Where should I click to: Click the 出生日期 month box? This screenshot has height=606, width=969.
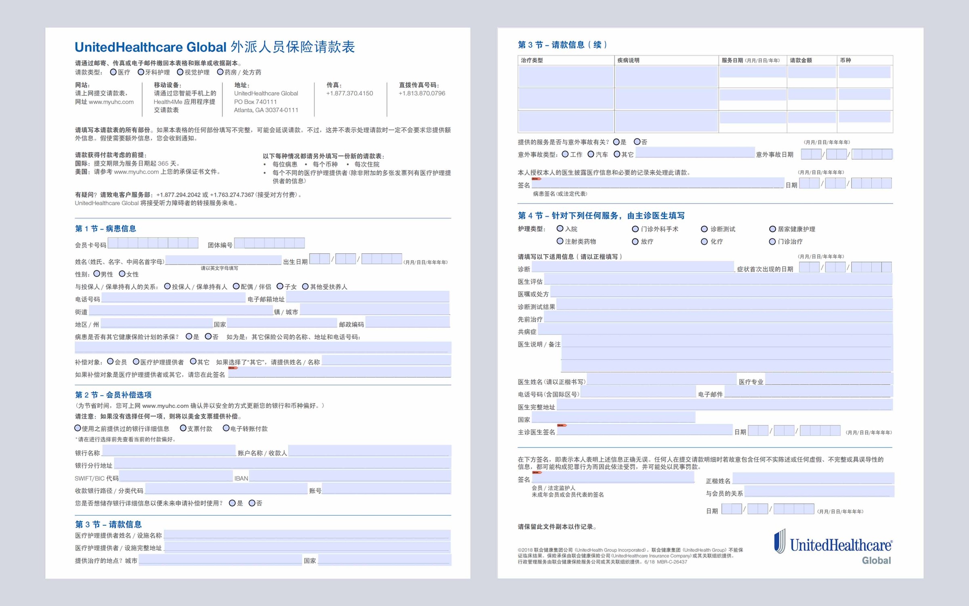[320, 259]
